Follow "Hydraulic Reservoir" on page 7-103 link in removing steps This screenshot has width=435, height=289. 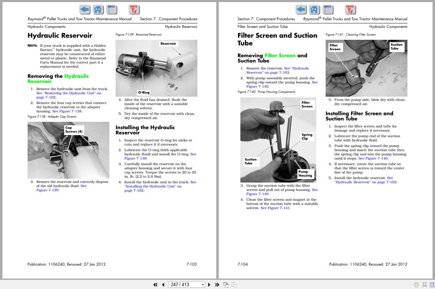point(278,71)
